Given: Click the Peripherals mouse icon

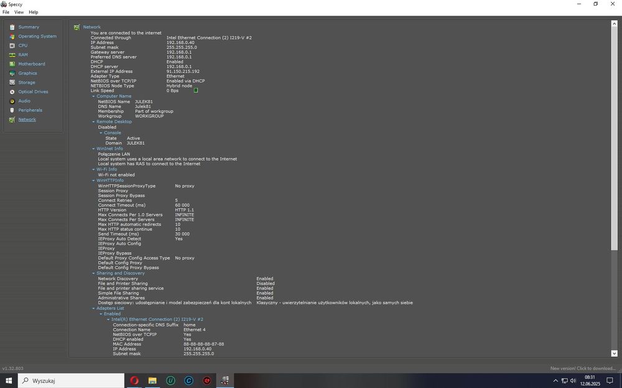Looking at the screenshot, I should click(12, 110).
